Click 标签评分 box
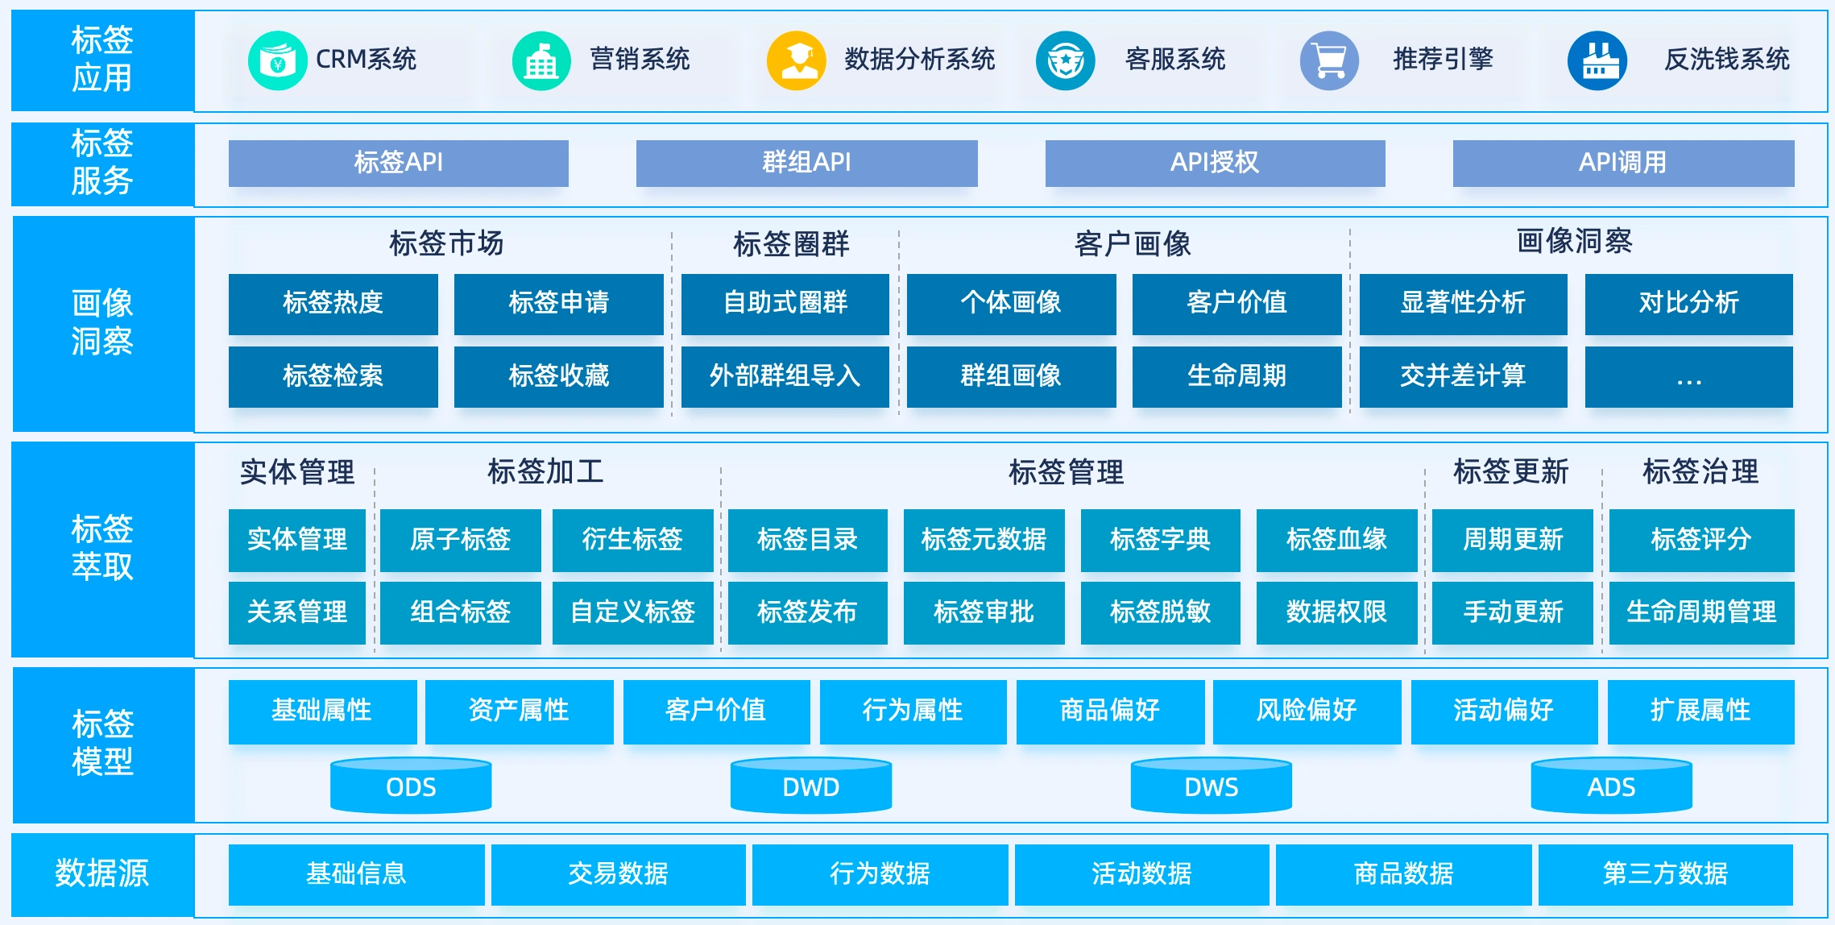The height and width of the screenshot is (925, 1835). pyautogui.click(x=1702, y=540)
